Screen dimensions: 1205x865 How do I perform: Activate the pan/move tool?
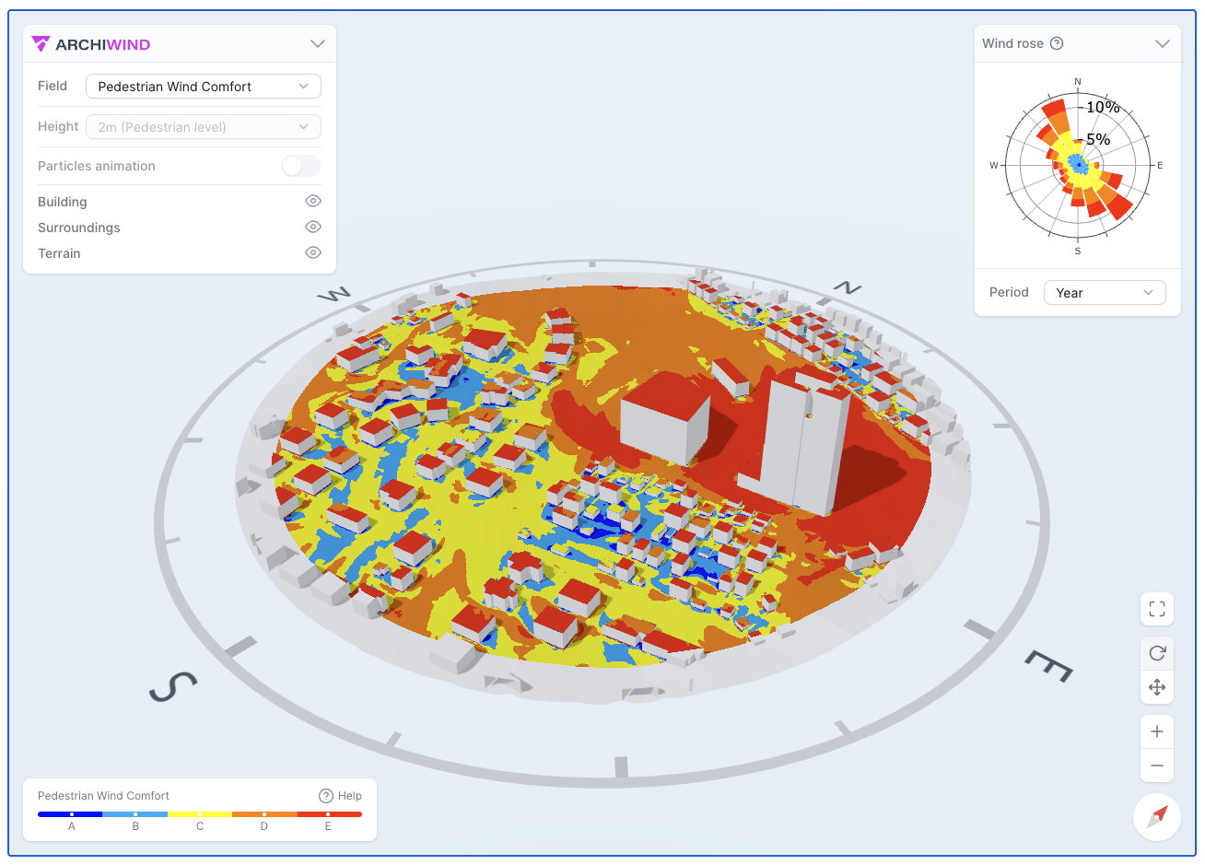[1157, 687]
